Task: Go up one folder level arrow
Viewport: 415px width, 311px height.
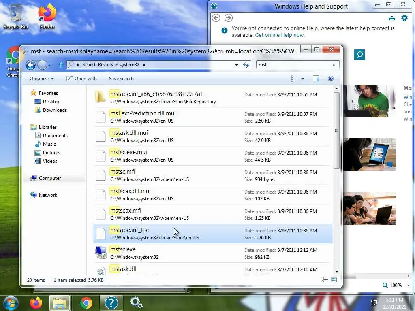Action: pos(61,65)
